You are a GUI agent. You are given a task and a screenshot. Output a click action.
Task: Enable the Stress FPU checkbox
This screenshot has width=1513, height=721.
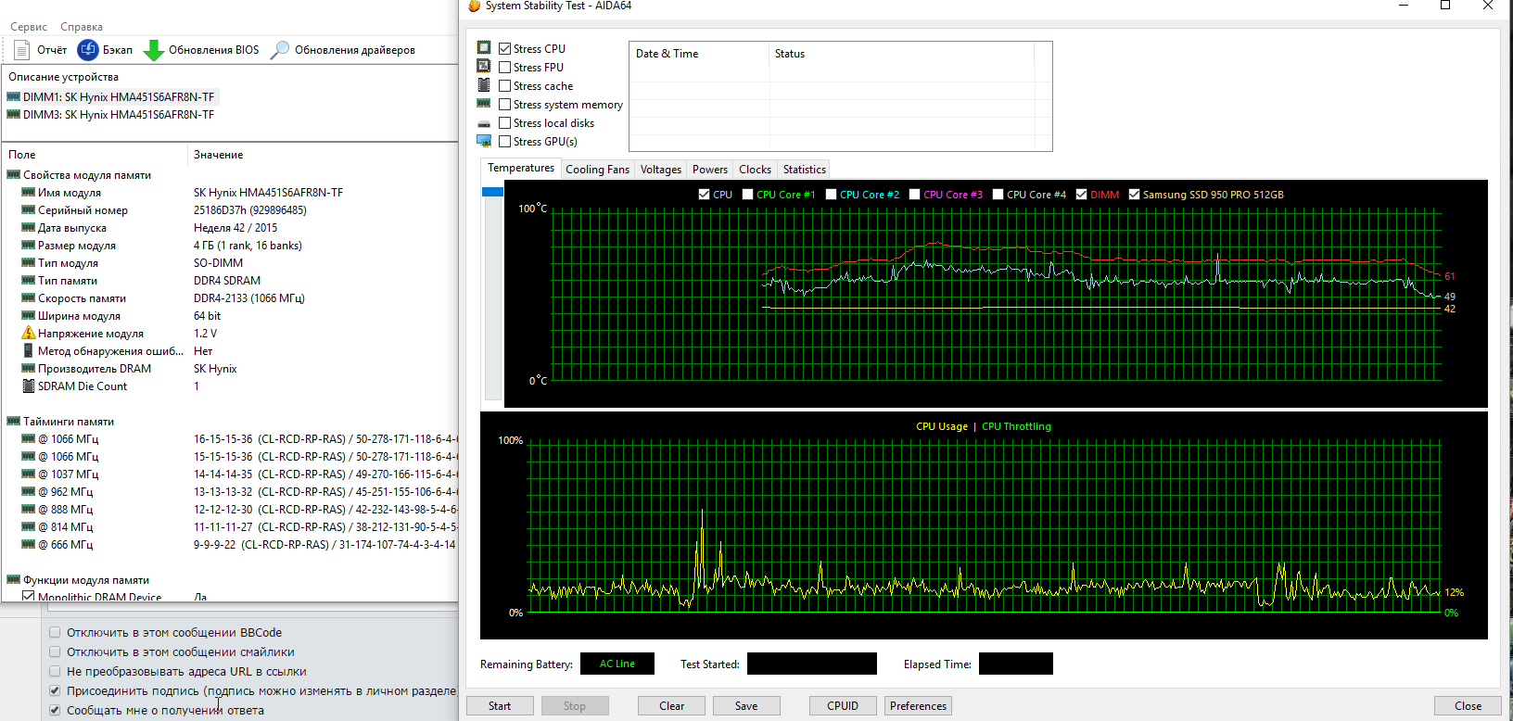click(x=505, y=68)
